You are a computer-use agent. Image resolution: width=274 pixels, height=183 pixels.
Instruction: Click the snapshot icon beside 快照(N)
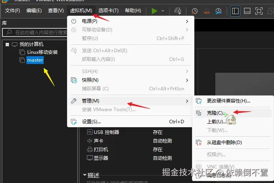(74, 80)
